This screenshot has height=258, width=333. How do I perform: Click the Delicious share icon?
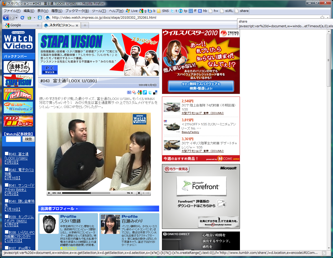[155, 92]
